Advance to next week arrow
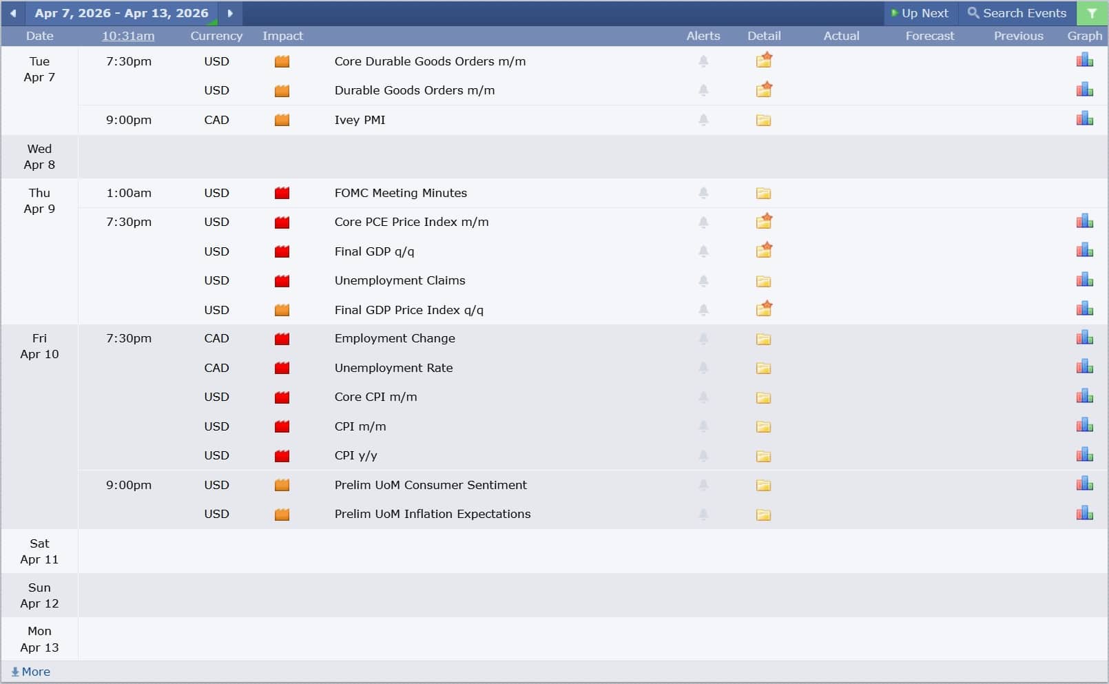Screen dimensions: 1109x684 coord(230,13)
